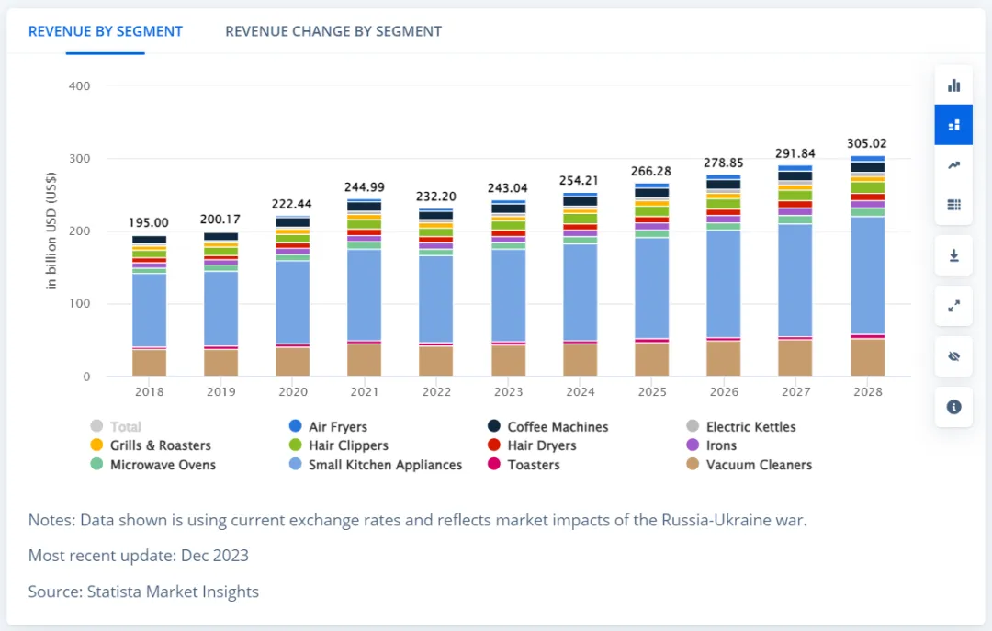
Task: Switch to bar chart view icon
Action: click(953, 85)
